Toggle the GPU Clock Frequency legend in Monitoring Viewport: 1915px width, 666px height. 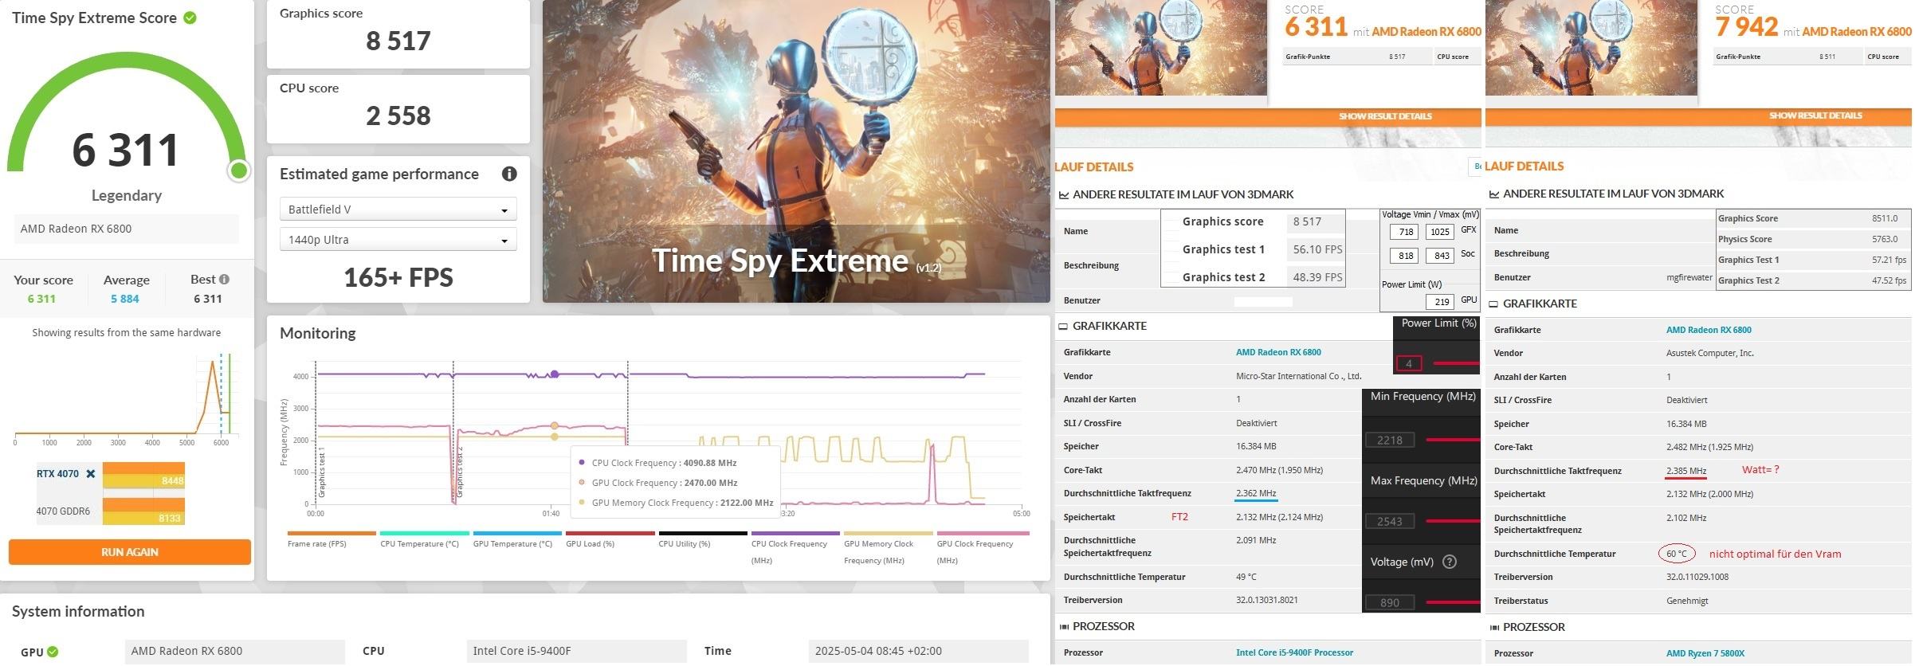pyautogui.click(x=983, y=547)
